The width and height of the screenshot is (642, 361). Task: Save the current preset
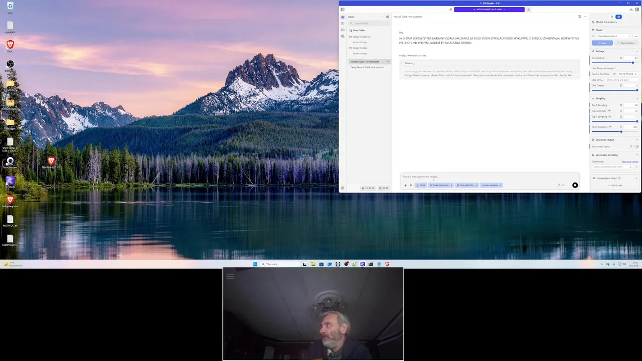click(x=602, y=43)
